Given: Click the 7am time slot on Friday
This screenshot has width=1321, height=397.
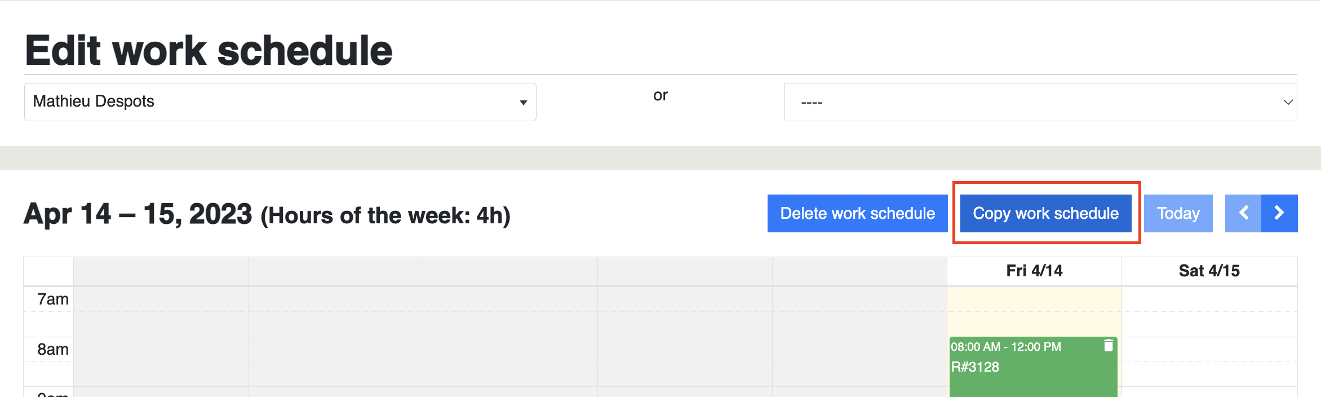Looking at the screenshot, I should click(x=1034, y=299).
